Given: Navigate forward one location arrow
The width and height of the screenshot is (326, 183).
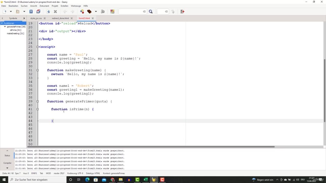Looking at the screenshot, I should [72, 11].
